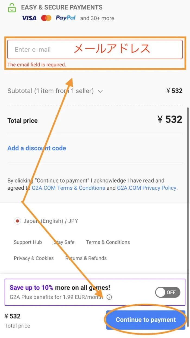Click the Mastercard logo icon
Viewport: 190px width, 338px height.
pyautogui.click(x=46, y=18)
